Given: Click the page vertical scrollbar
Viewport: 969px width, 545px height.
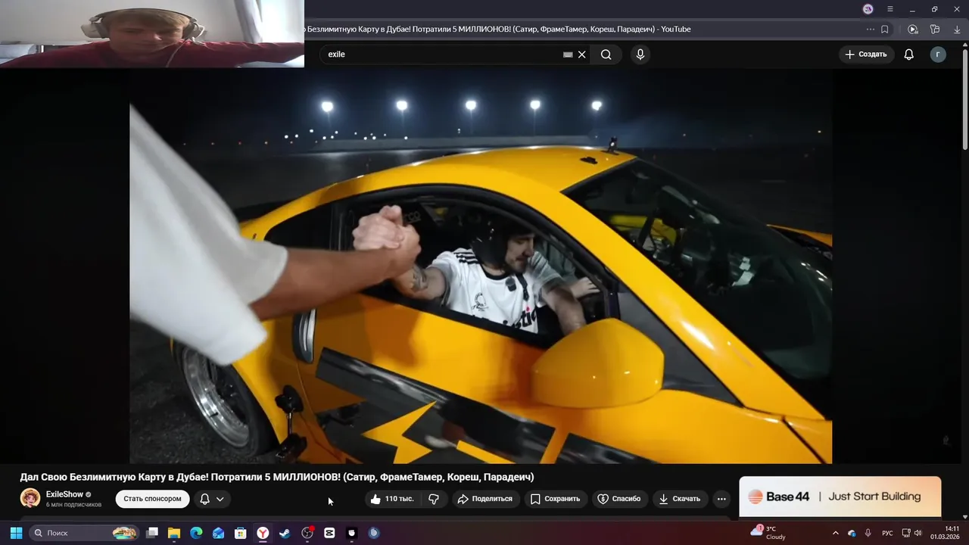Looking at the screenshot, I should click(964, 98).
